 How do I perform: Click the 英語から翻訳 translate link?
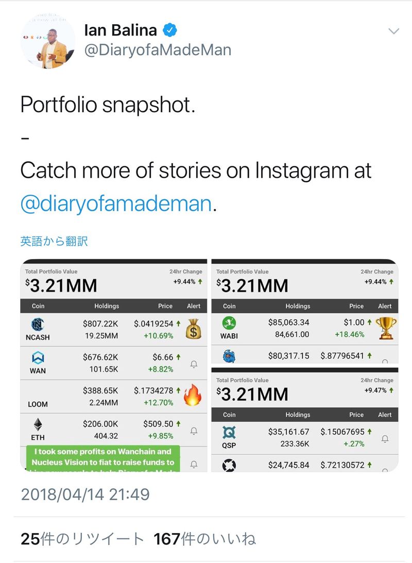pyautogui.click(x=54, y=241)
